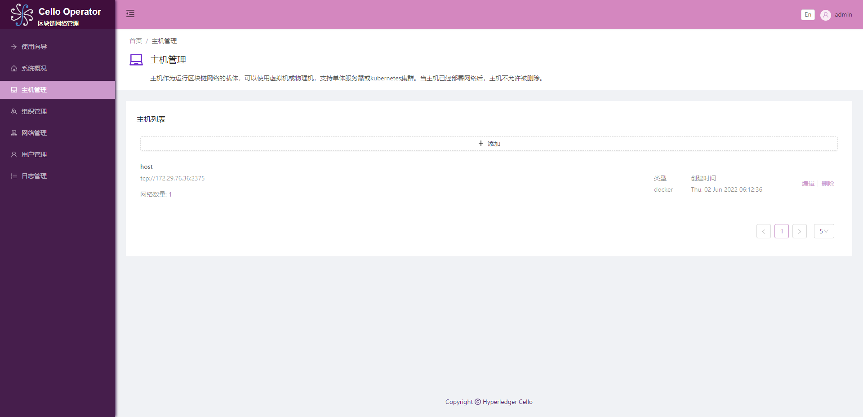Viewport: 863px width, 417px height.
Task: Switch language with the En button
Action: coord(808,15)
